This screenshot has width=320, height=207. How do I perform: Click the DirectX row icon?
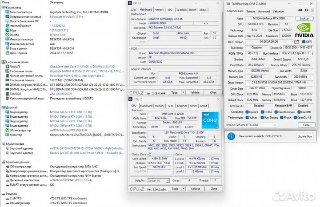click(x=8, y=35)
